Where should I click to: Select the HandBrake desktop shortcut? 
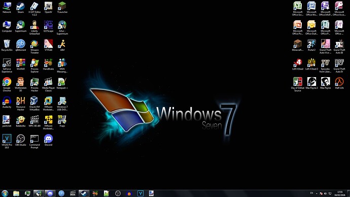pos(48,64)
